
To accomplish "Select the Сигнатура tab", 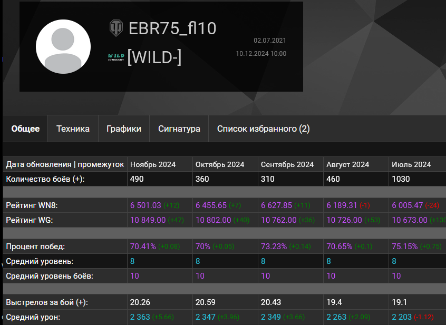I will point(179,129).
